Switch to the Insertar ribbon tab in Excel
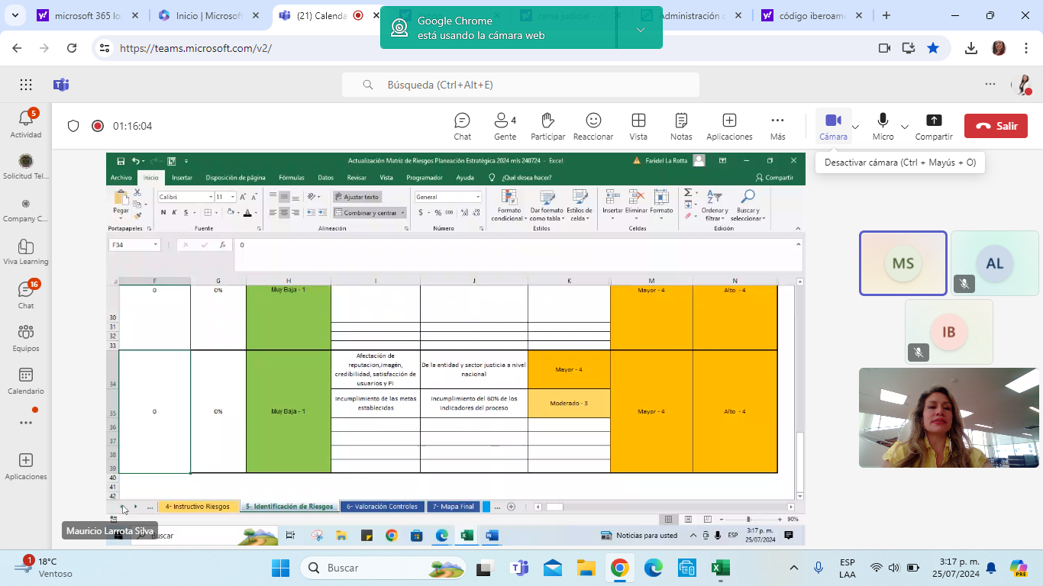This screenshot has width=1043, height=586. click(x=182, y=178)
